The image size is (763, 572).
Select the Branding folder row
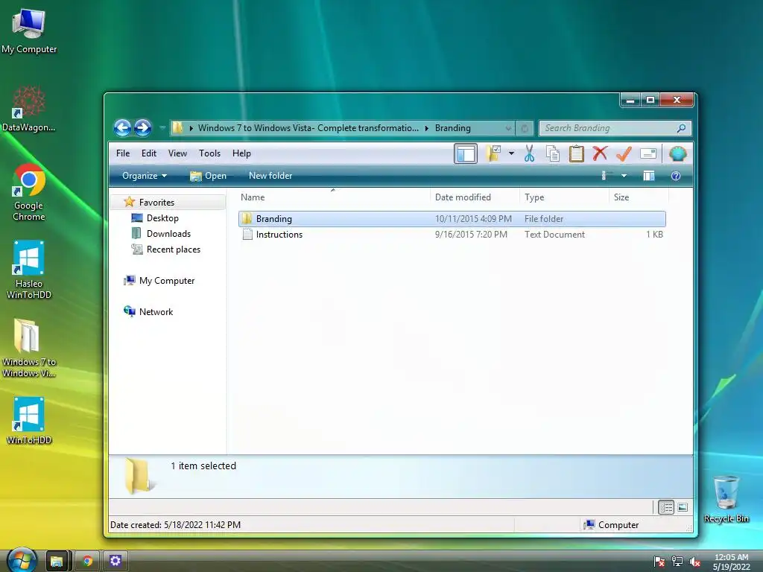click(x=452, y=219)
